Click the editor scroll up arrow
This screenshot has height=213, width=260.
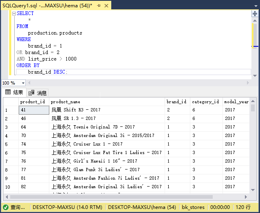click(x=255, y=21)
